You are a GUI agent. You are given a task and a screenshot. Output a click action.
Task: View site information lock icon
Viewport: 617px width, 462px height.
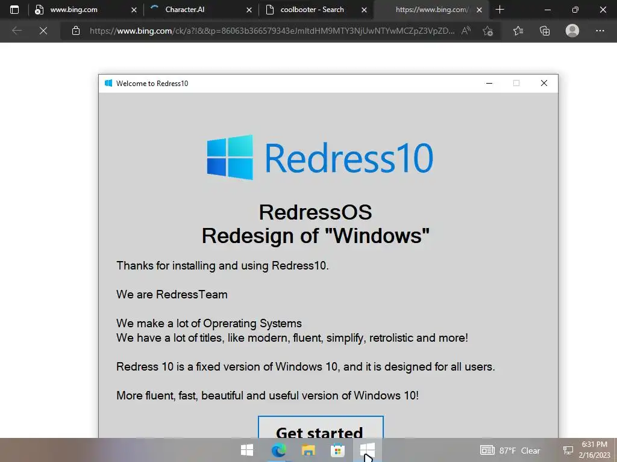(x=76, y=31)
